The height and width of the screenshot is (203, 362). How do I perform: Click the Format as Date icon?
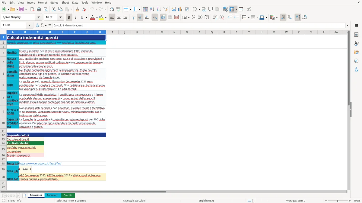pyautogui.click(x=207, y=17)
